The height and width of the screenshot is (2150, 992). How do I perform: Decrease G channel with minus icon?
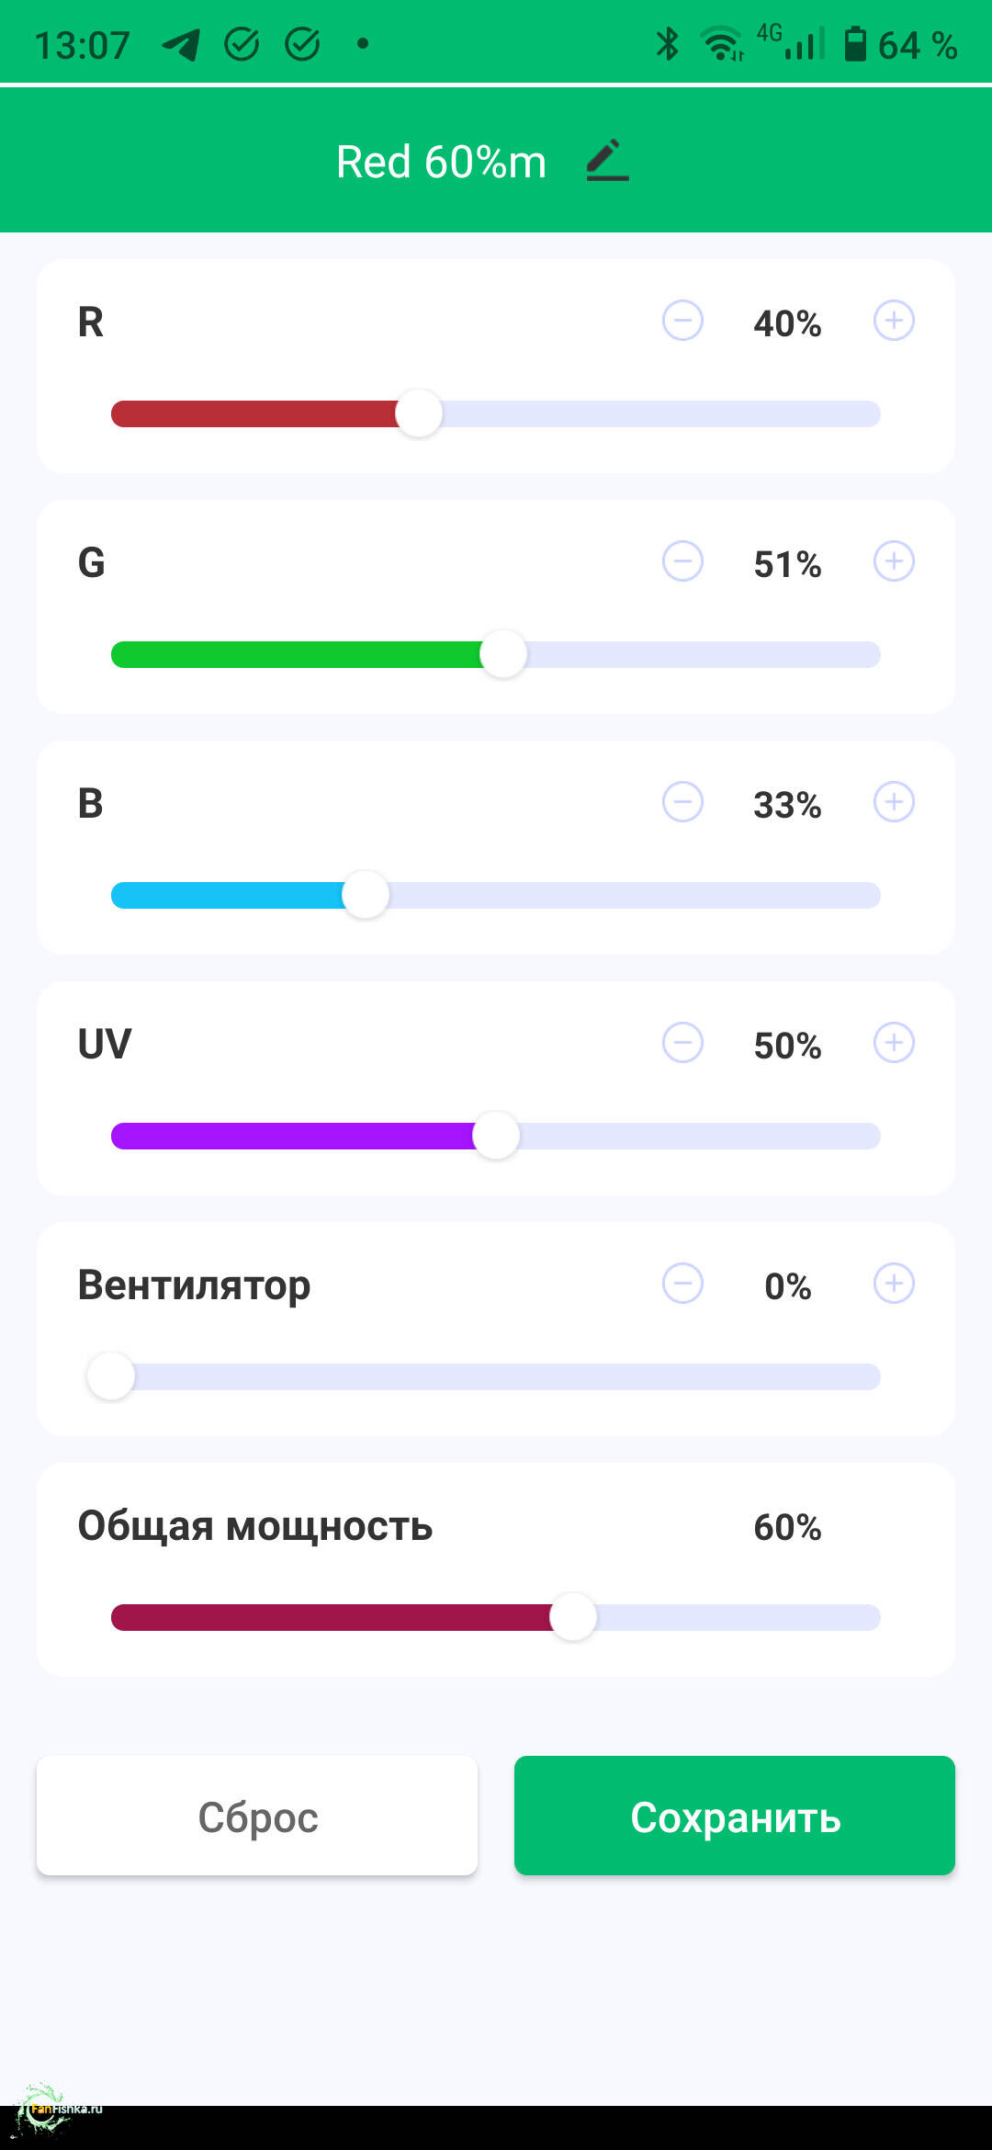point(682,561)
